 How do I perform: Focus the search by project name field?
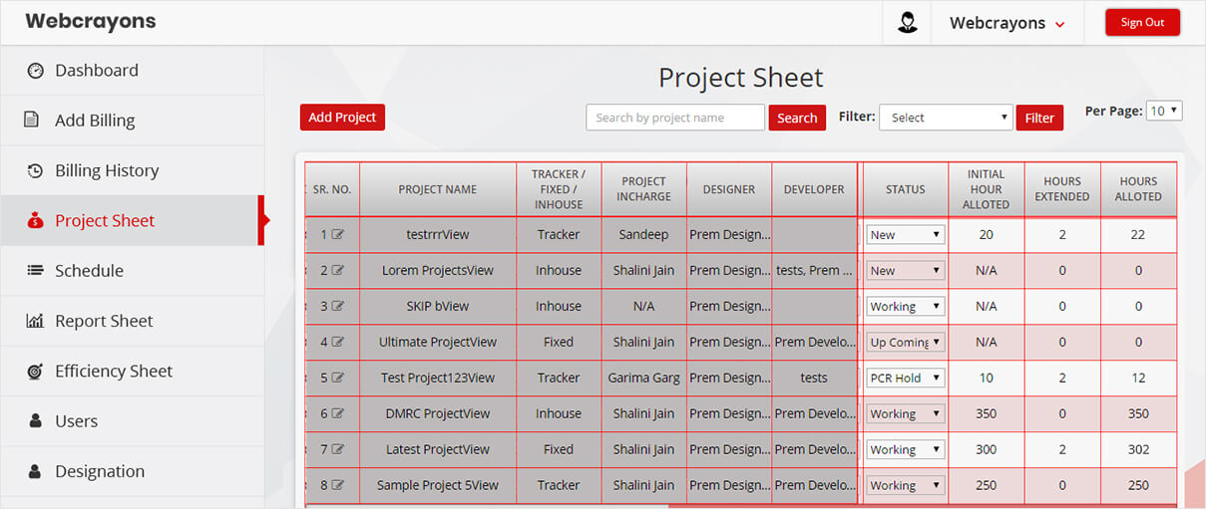(x=675, y=118)
